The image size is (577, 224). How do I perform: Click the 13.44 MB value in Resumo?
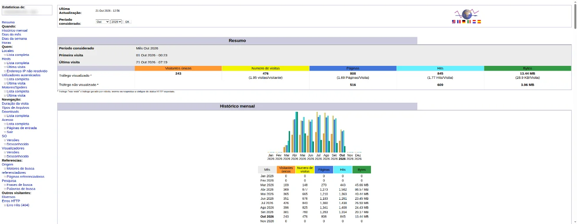click(x=528, y=74)
